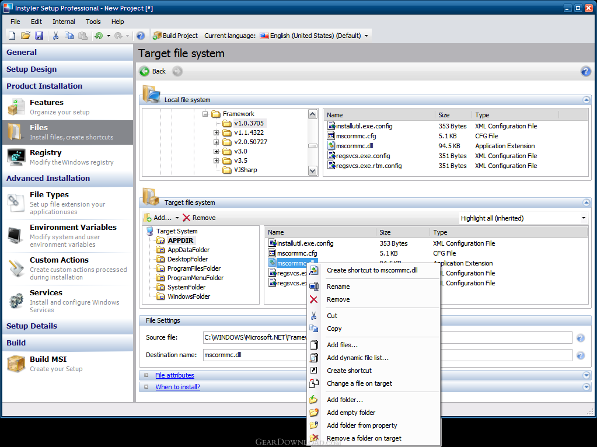Select the Target System root node
597x447 pixels.
pyautogui.click(x=172, y=231)
